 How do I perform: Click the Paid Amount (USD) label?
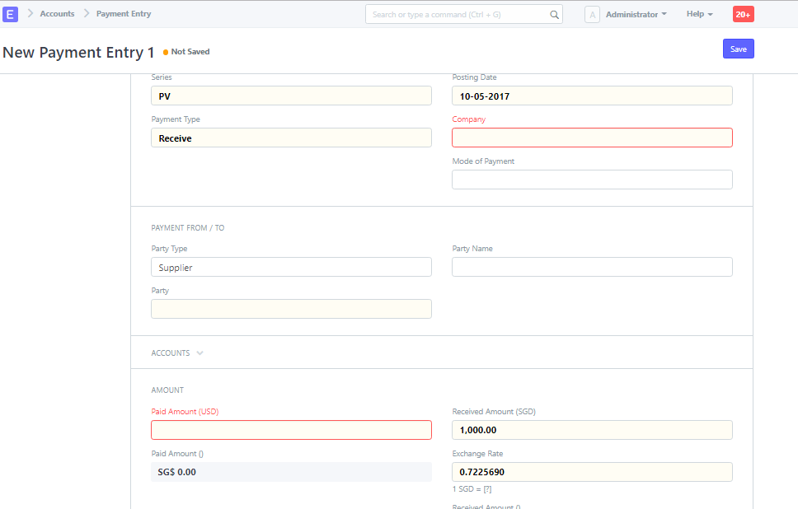tap(185, 411)
